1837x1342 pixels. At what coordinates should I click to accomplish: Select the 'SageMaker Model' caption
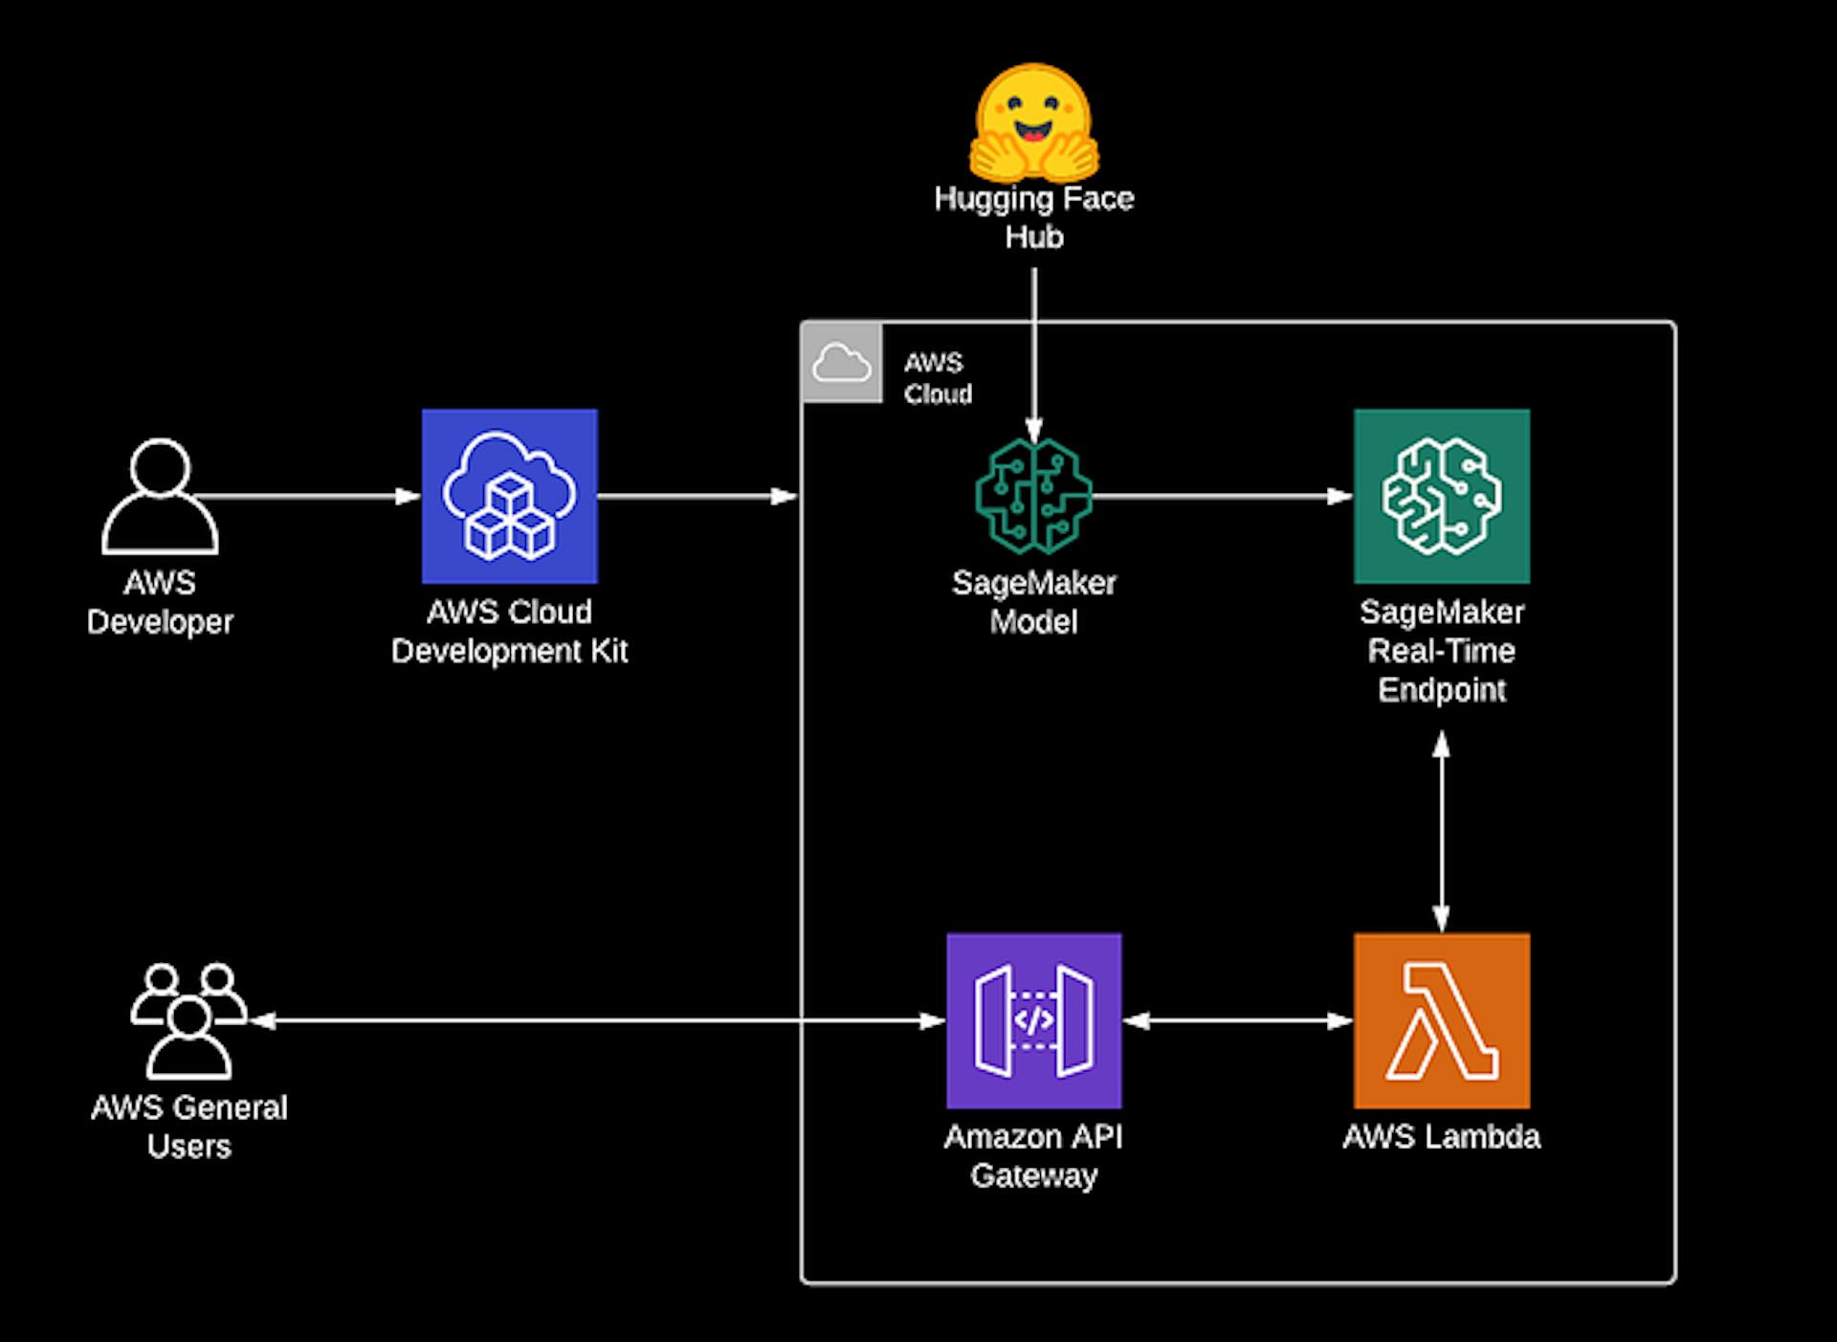pyautogui.click(x=1033, y=602)
